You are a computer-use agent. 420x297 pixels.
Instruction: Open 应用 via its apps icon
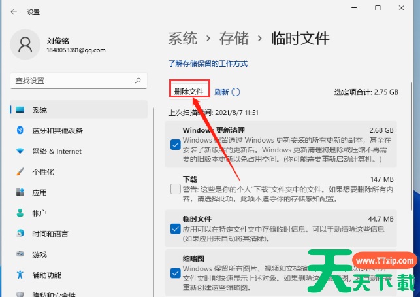(20, 192)
